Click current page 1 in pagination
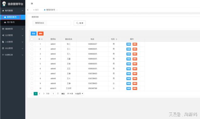 [35, 94]
